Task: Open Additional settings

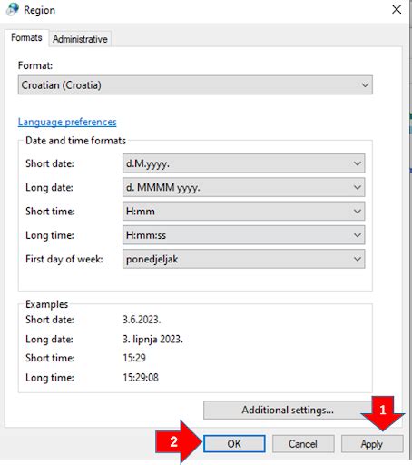Action: tap(288, 411)
